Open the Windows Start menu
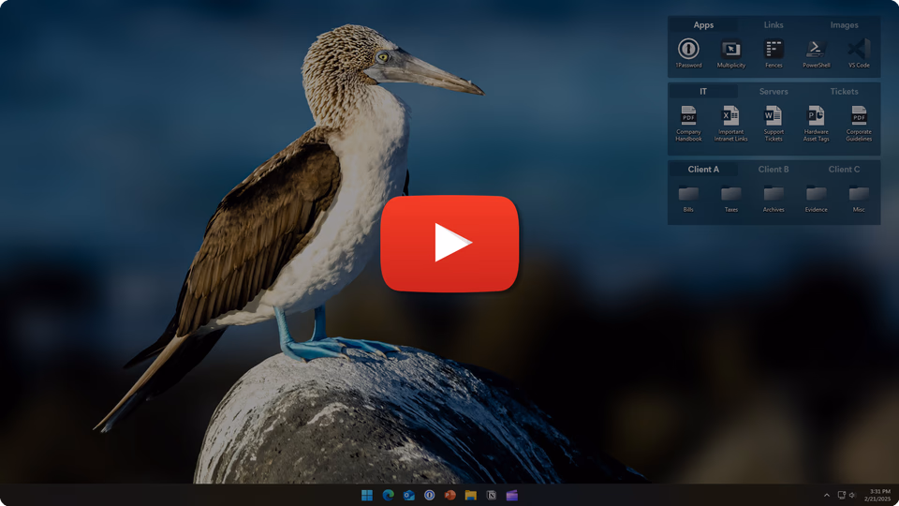 367,495
